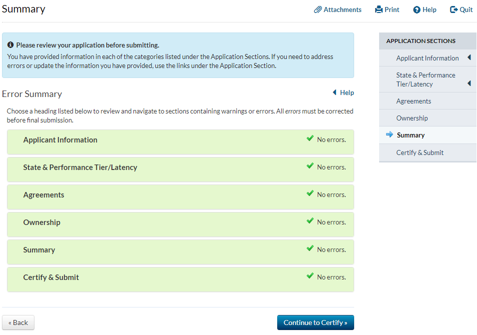Open the State & Performance Tier/Latency error heading
Image resolution: width=477 pixels, height=335 pixels.
point(80,167)
